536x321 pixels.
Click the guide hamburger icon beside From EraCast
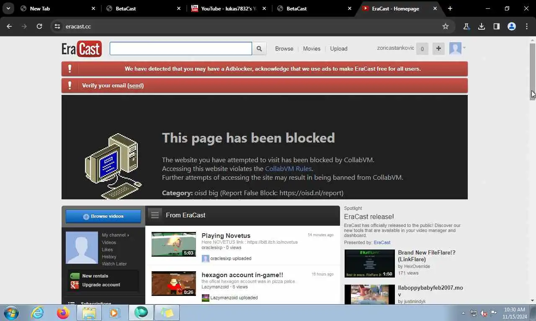click(x=155, y=215)
